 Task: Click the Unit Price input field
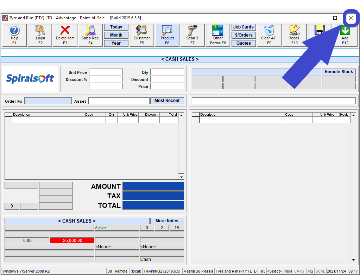[x=106, y=72]
